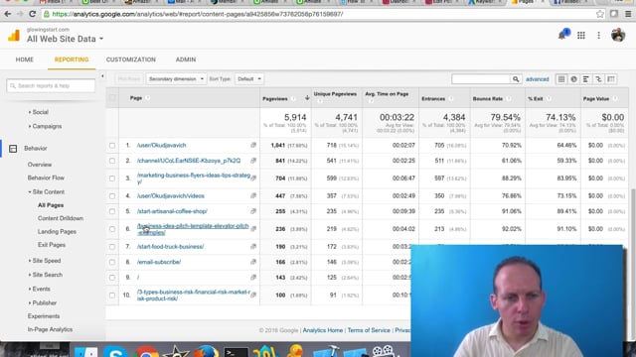
Task: Open Firefox from the dock
Action: click(206, 351)
